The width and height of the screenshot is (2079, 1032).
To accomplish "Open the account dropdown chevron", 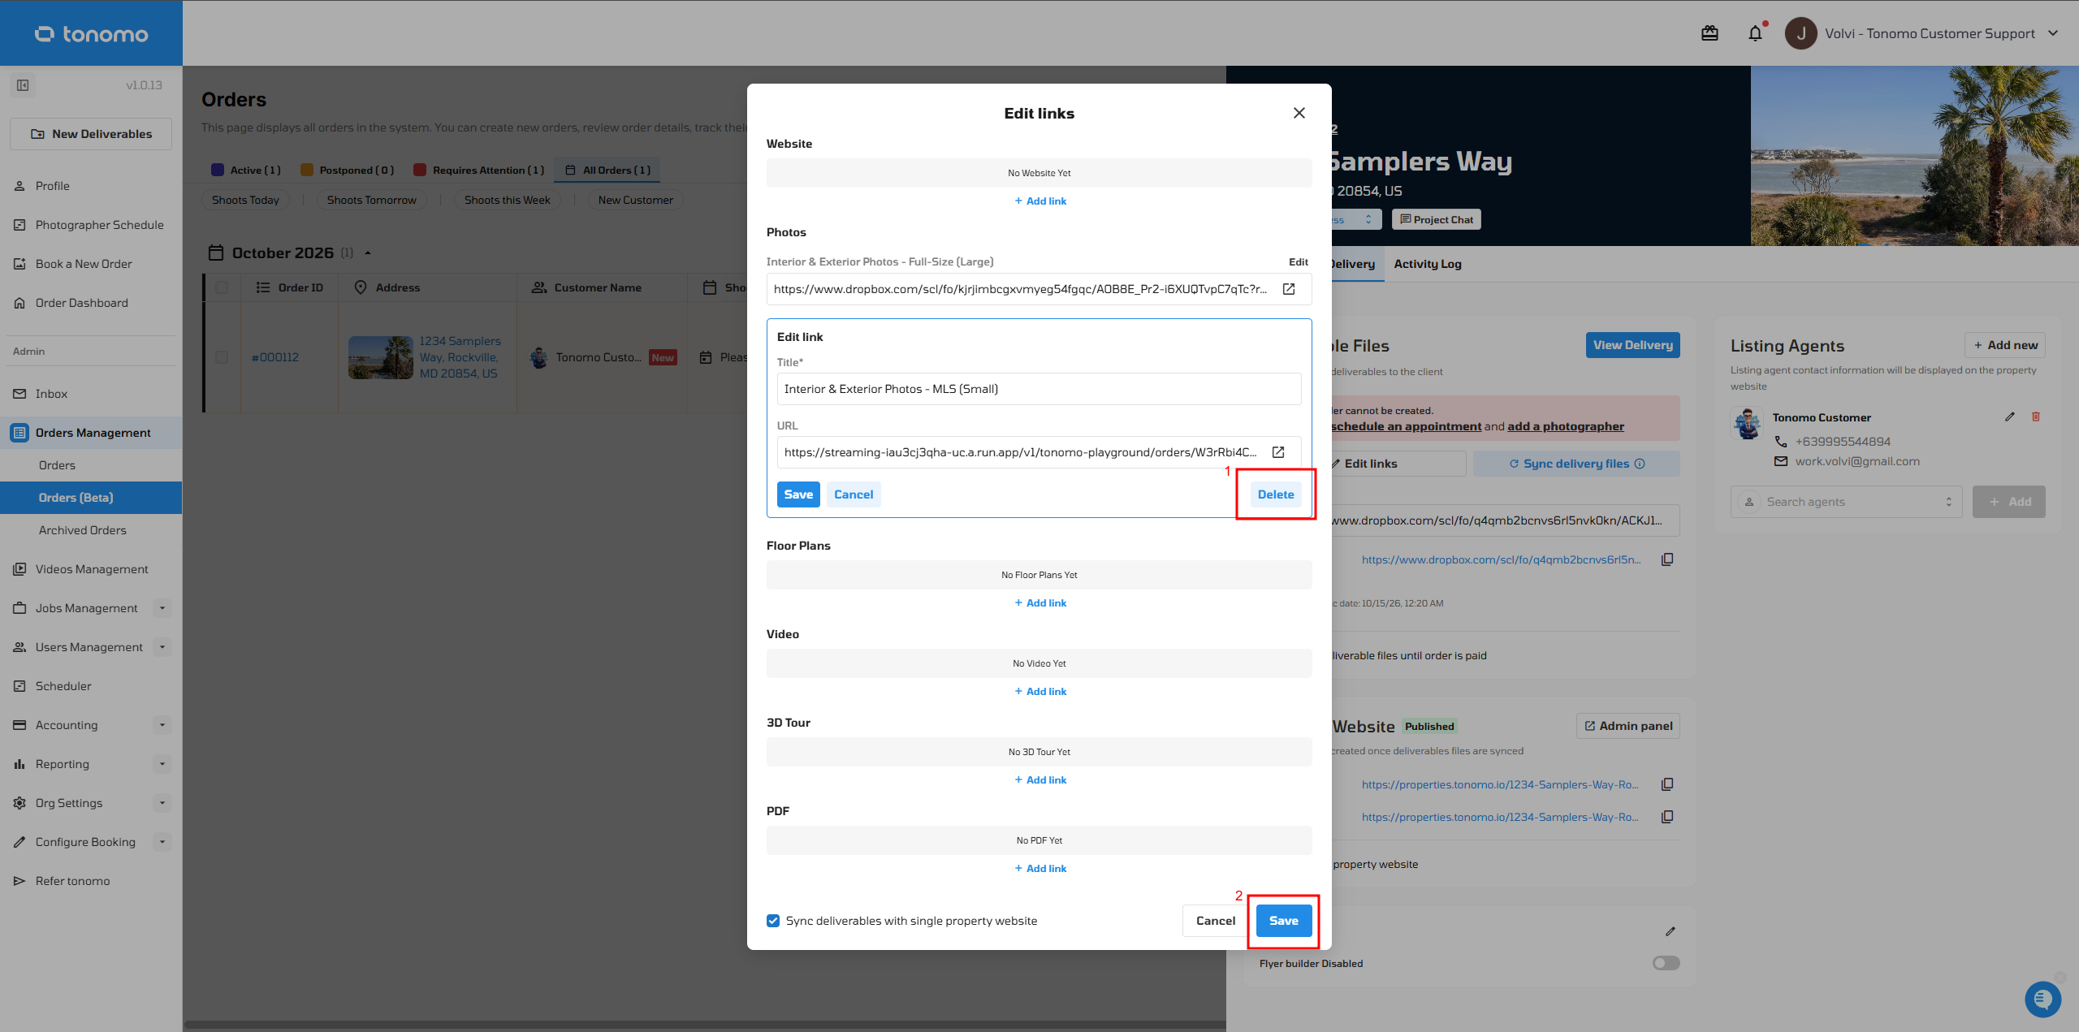I will 2054,33.
